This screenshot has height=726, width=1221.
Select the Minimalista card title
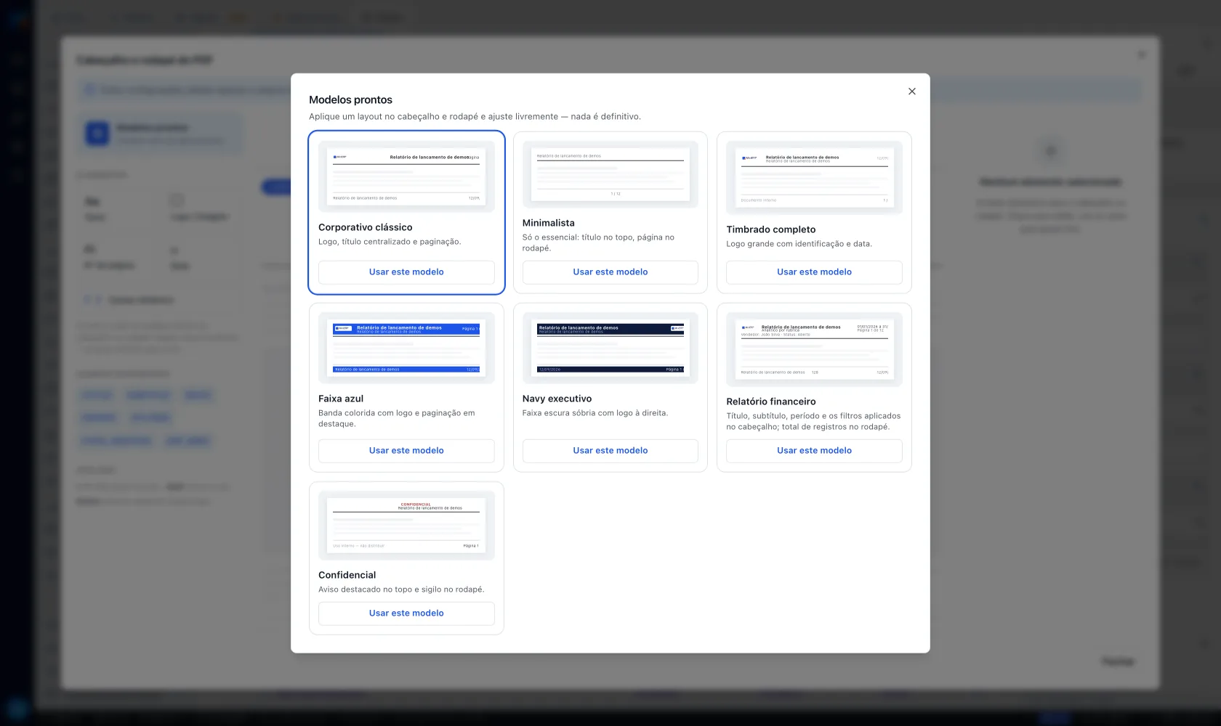pyautogui.click(x=549, y=223)
